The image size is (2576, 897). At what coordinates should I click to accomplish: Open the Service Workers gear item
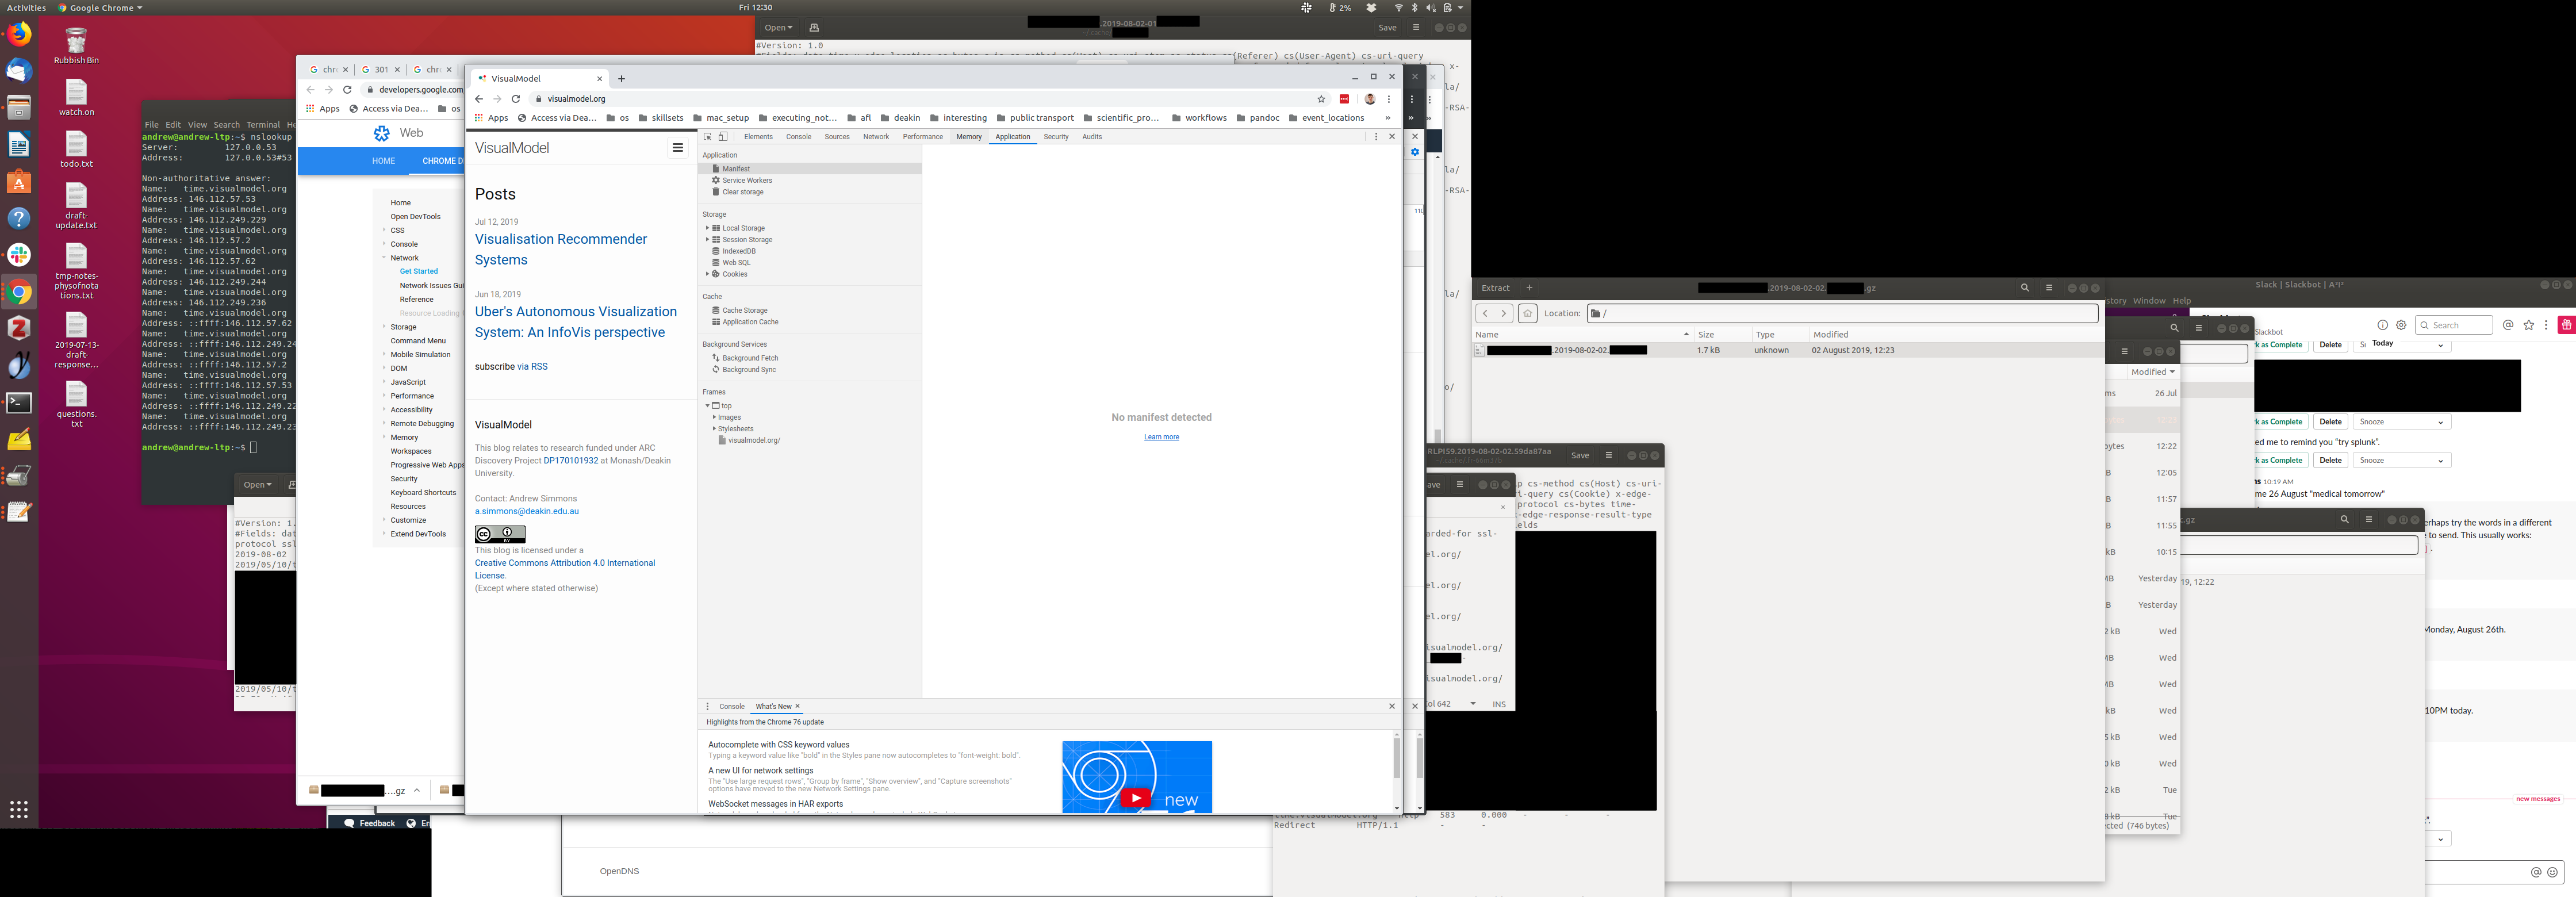pos(716,180)
